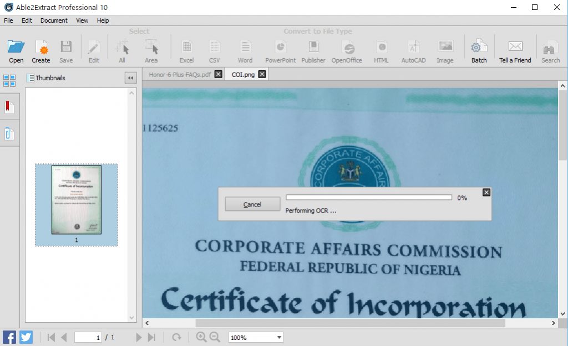Select page 1 thumbnail

tap(77, 205)
